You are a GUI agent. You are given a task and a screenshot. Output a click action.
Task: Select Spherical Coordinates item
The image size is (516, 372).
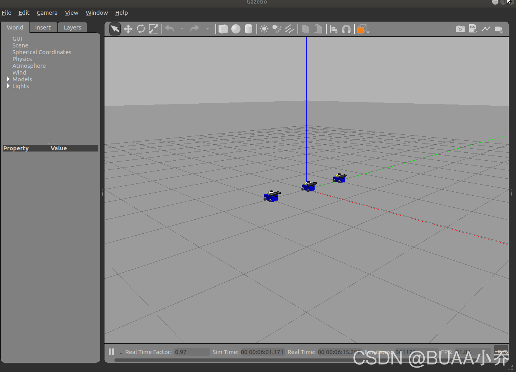coord(42,52)
